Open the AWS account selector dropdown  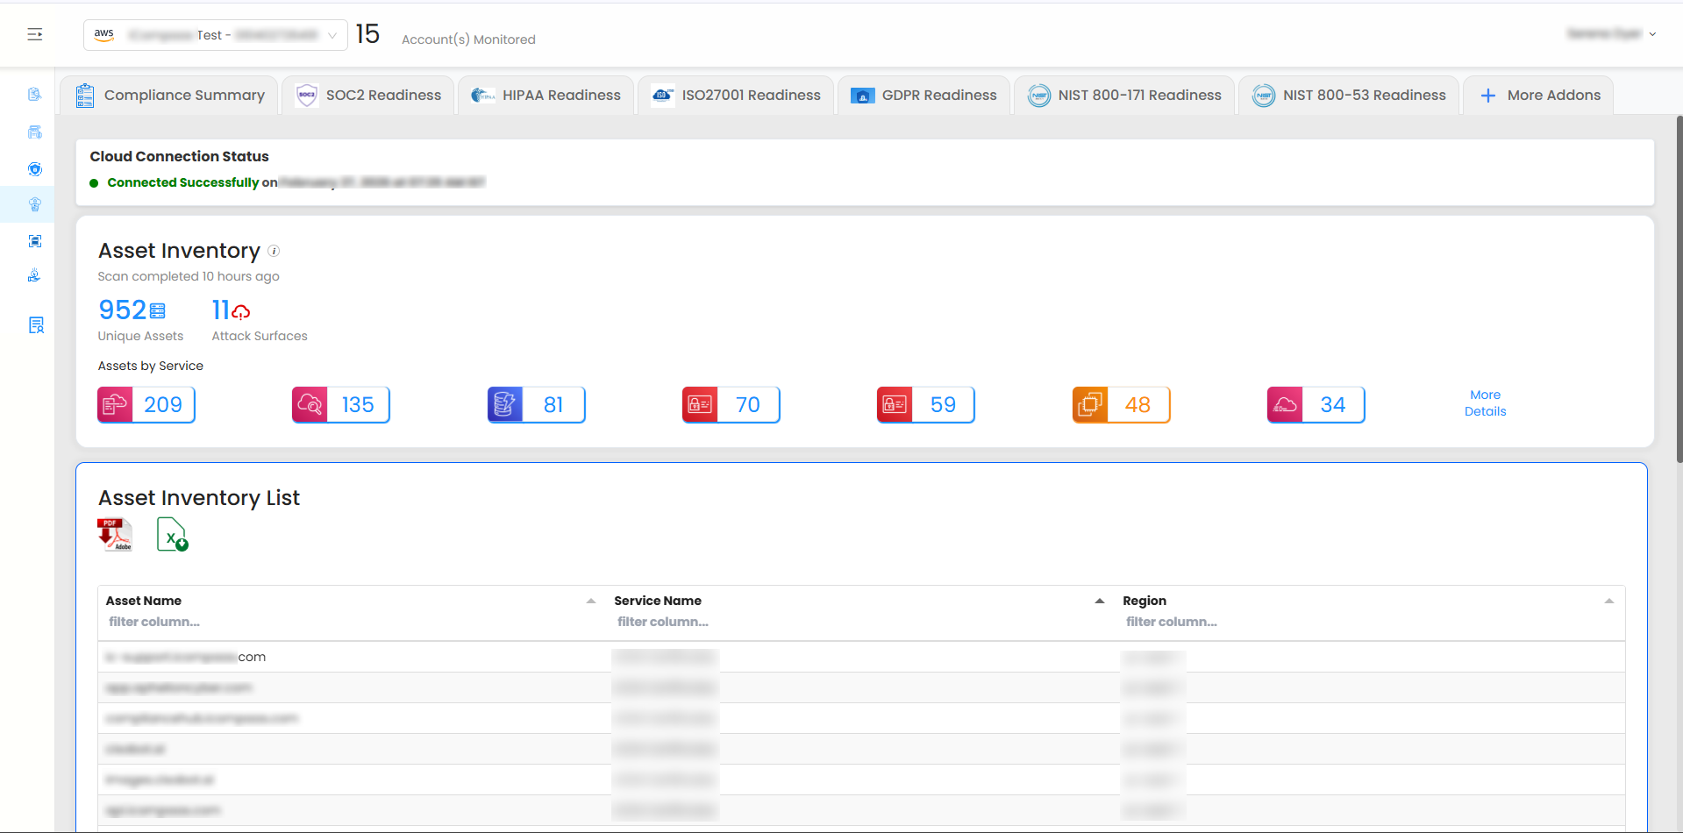tap(215, 35)
